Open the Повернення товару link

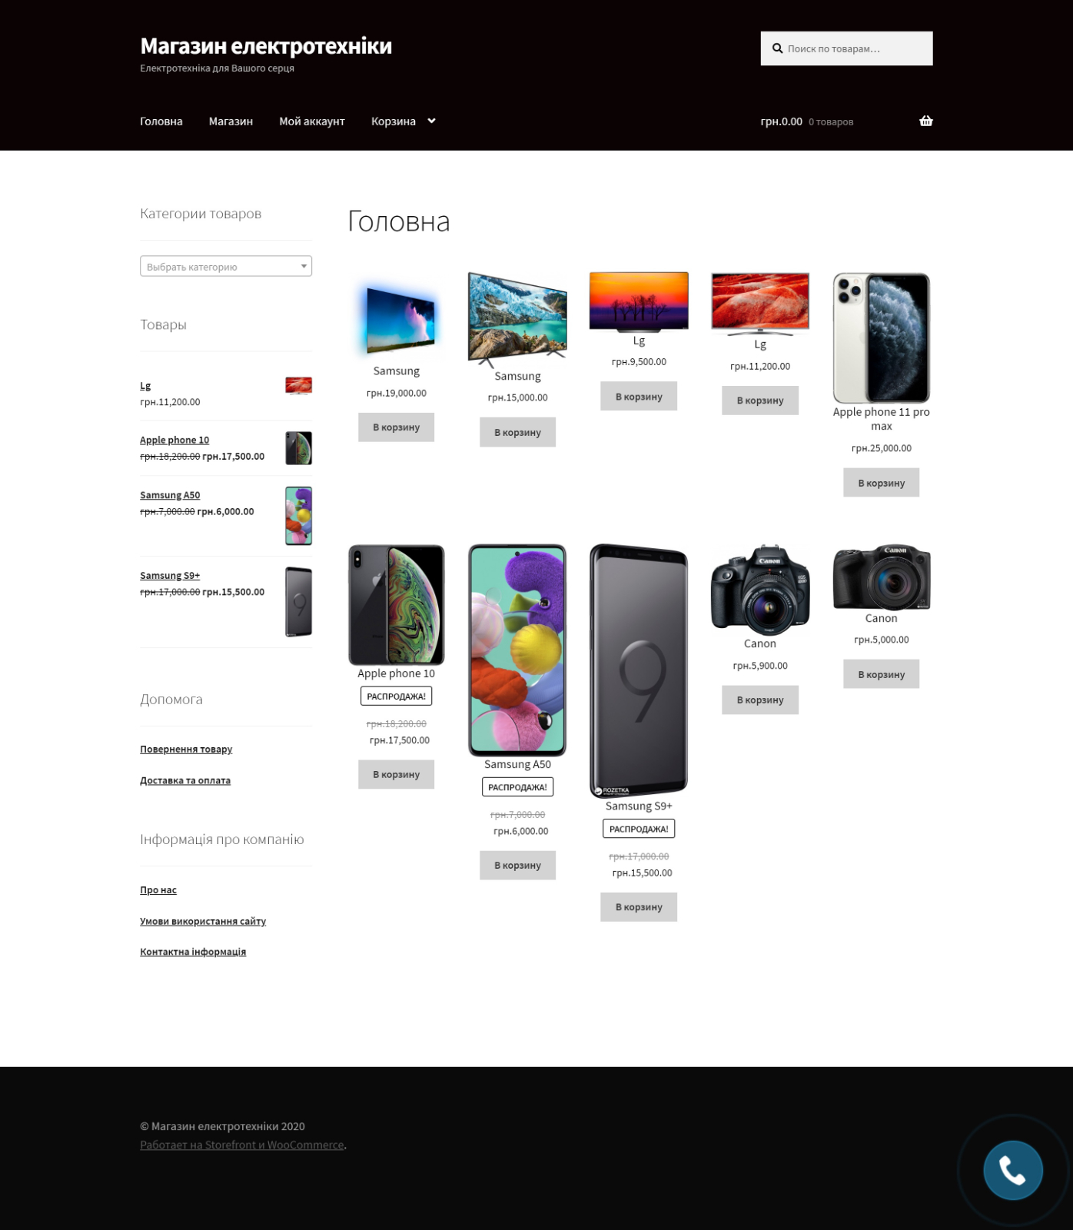click(x=186, y=749)
